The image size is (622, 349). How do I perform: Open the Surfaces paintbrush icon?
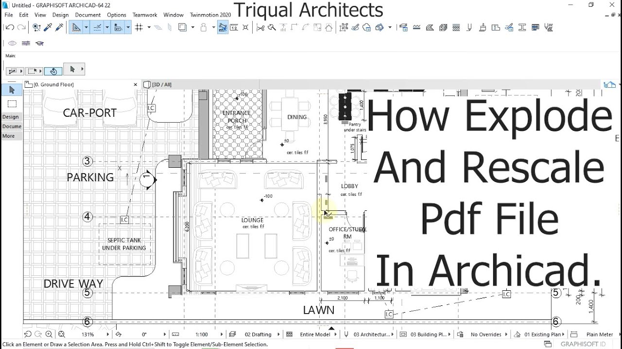pyautogui.click(x=483, y=28)
